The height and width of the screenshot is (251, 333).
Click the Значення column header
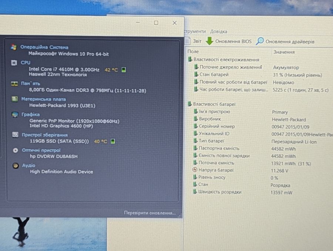[x=284, y=52]
